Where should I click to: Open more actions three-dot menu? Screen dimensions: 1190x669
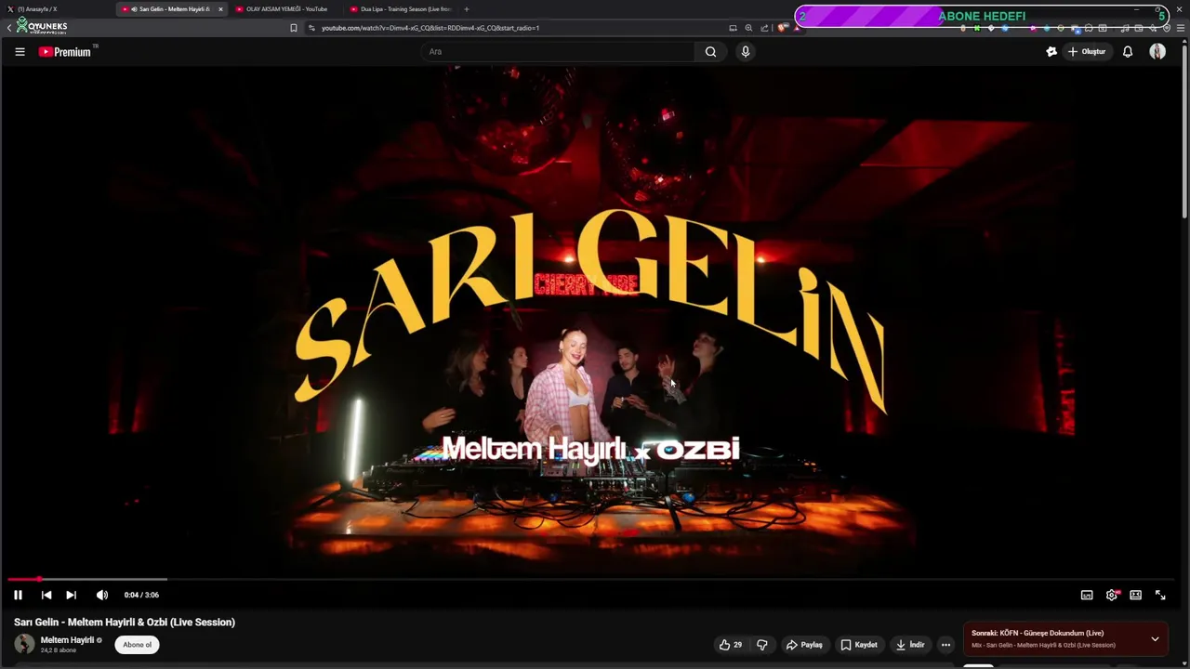point(945,645)
